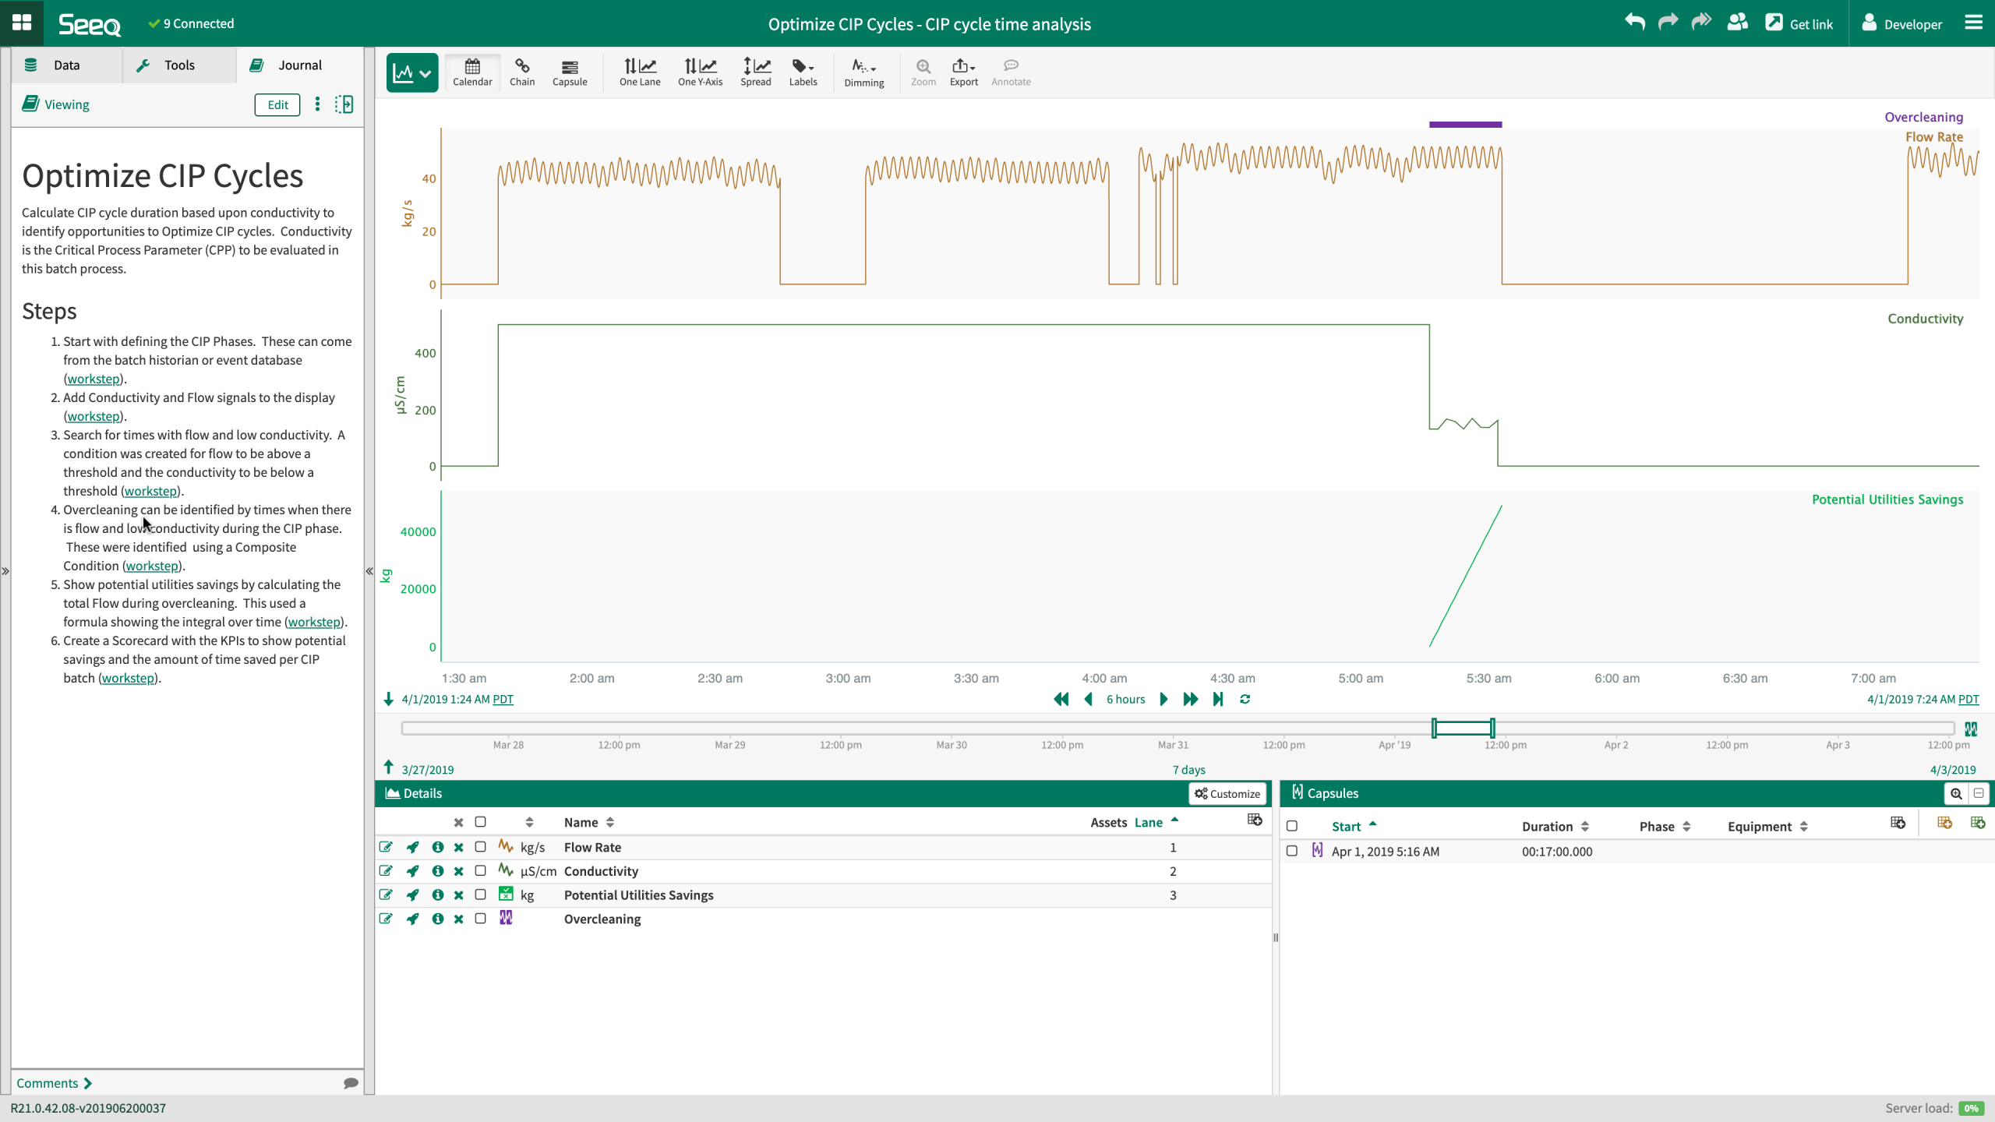This screenshot has height=1122, width=1995.
Task: Step display range back half
Action: point(1089,699)
